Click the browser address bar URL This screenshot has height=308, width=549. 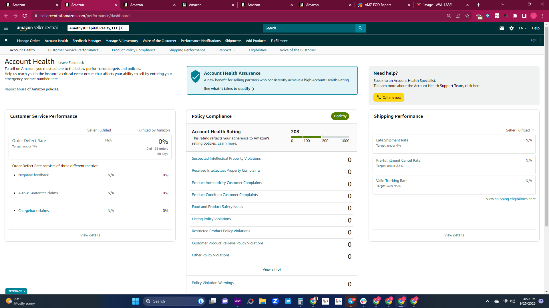coord(85,16)
